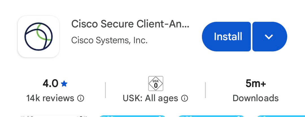
Task: Click the 4.0 rating score
Action: pyautogui.click(x=51, y=84)
